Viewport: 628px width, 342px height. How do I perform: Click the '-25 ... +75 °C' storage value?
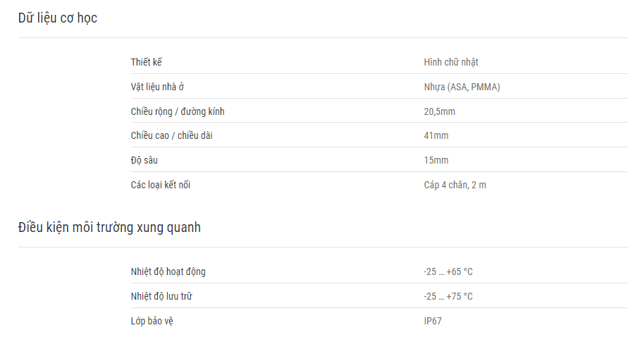[448, 296]
